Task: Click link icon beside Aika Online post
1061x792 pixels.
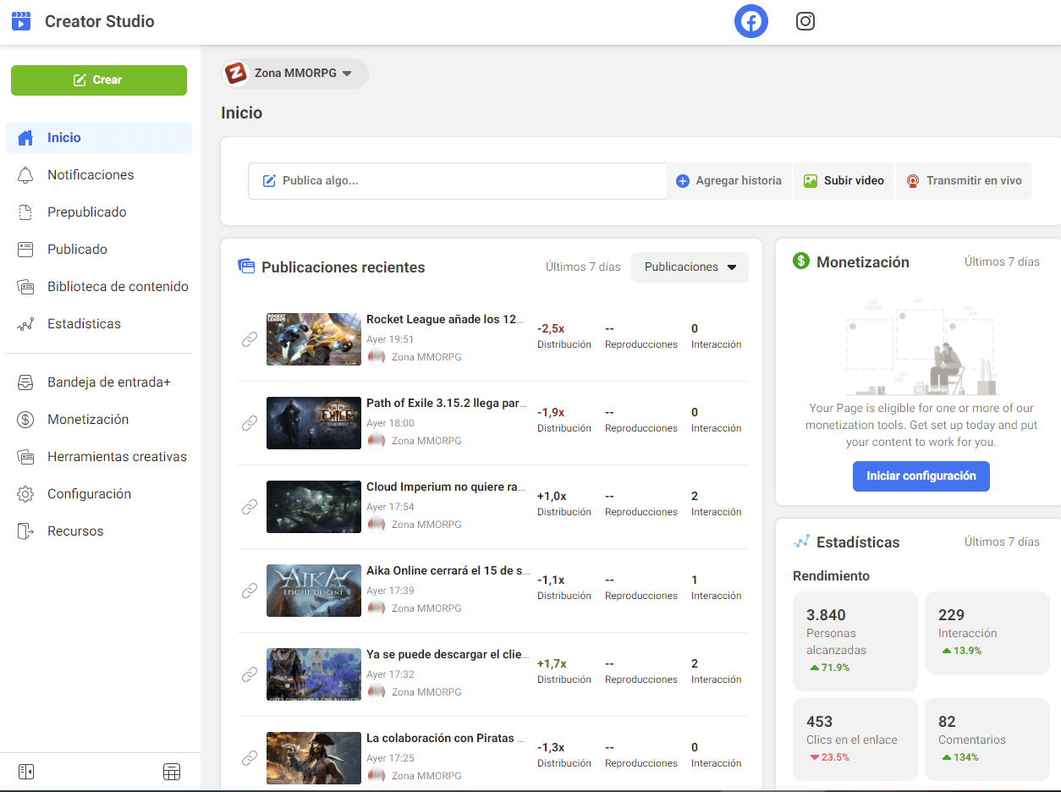Action: tap(250, 591)
